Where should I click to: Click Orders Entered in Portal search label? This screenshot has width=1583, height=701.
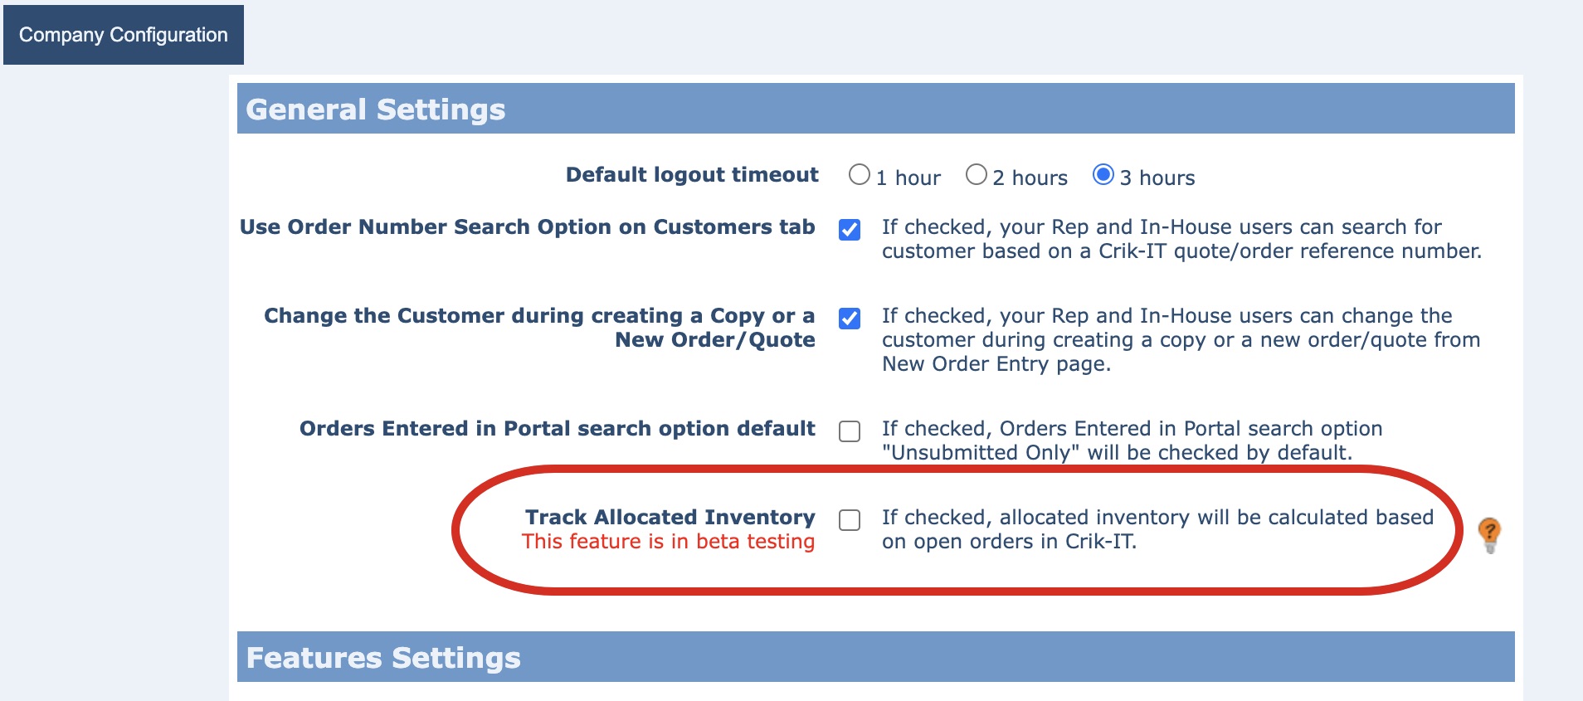tap(557, 429)
